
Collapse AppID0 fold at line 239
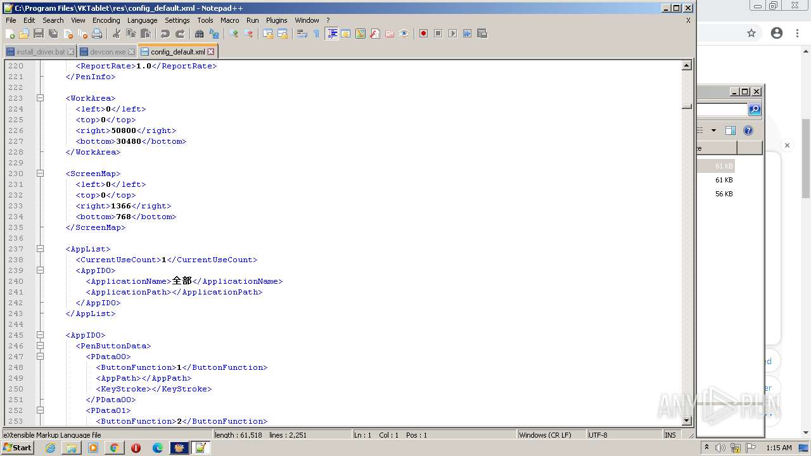(40, 270)
